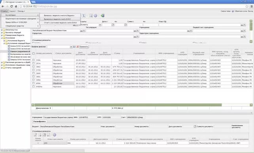This screenshot has width=254, height=153.
Task: Expand the Платежные документы tree folder
Action: 2,62
